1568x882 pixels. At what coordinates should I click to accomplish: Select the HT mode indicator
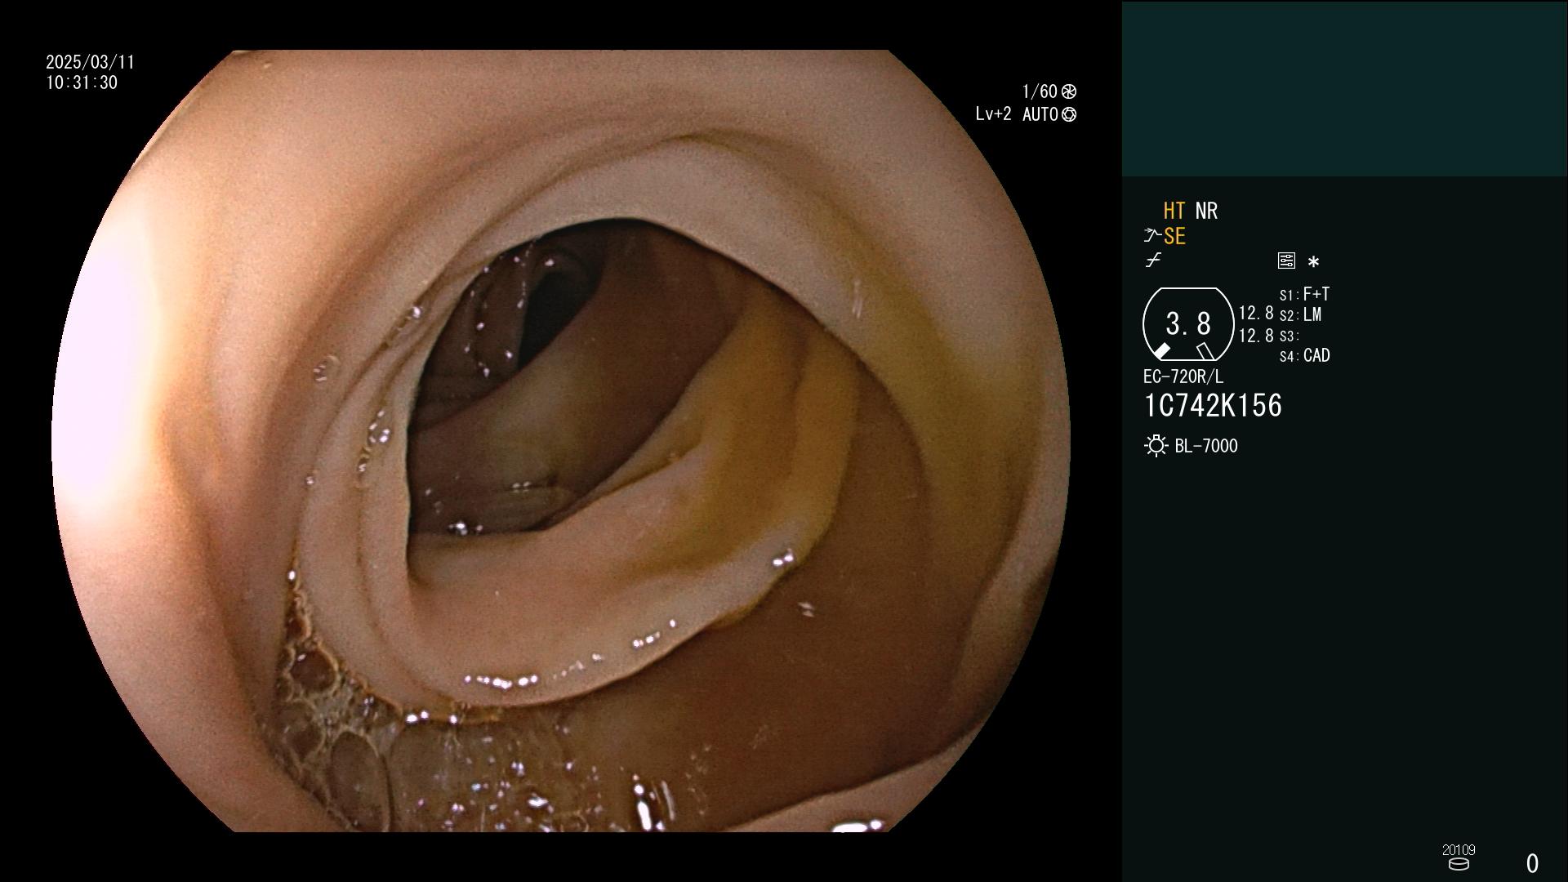click(x=1174, y=211)
